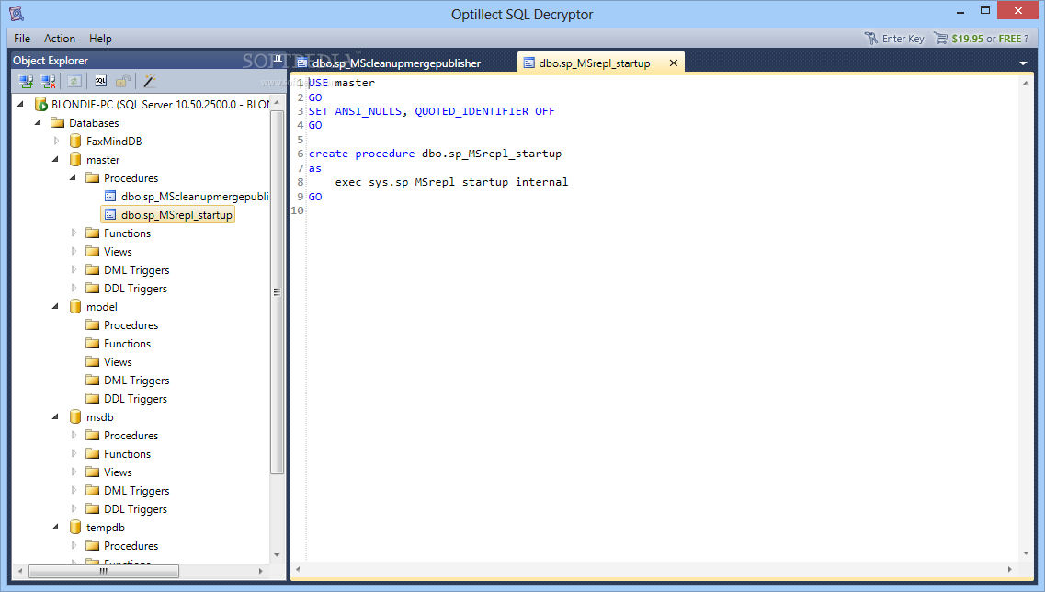Screen dimensions: 1045x592
Task: Expand Procedures under msdb
Action: pyautogui.click(x=74, y=436)
